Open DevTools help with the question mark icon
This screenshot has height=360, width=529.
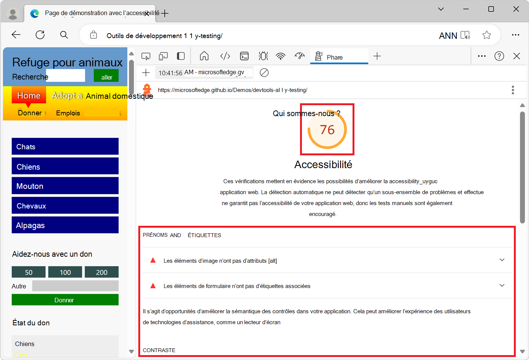click(499, 55)
